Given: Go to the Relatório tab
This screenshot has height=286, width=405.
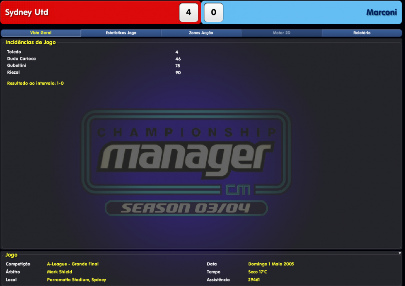Looking at the screenshot, I should coord(362,33).
